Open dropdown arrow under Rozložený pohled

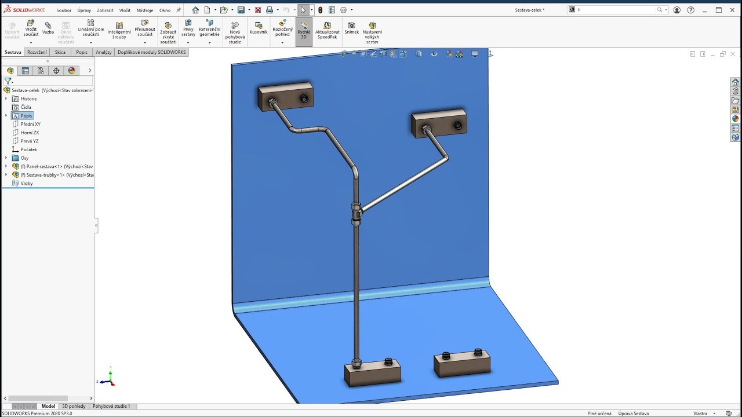coord(282,42)
